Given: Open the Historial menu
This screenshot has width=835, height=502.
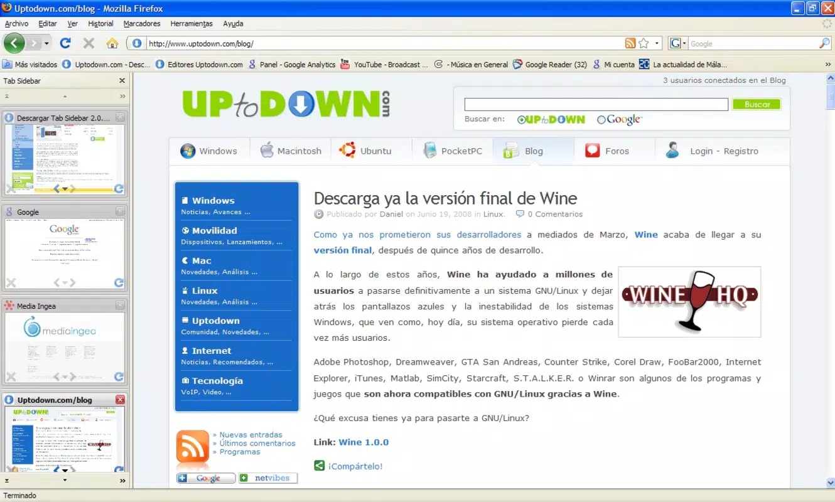Looking at the screenshot, I should [100, 23].
